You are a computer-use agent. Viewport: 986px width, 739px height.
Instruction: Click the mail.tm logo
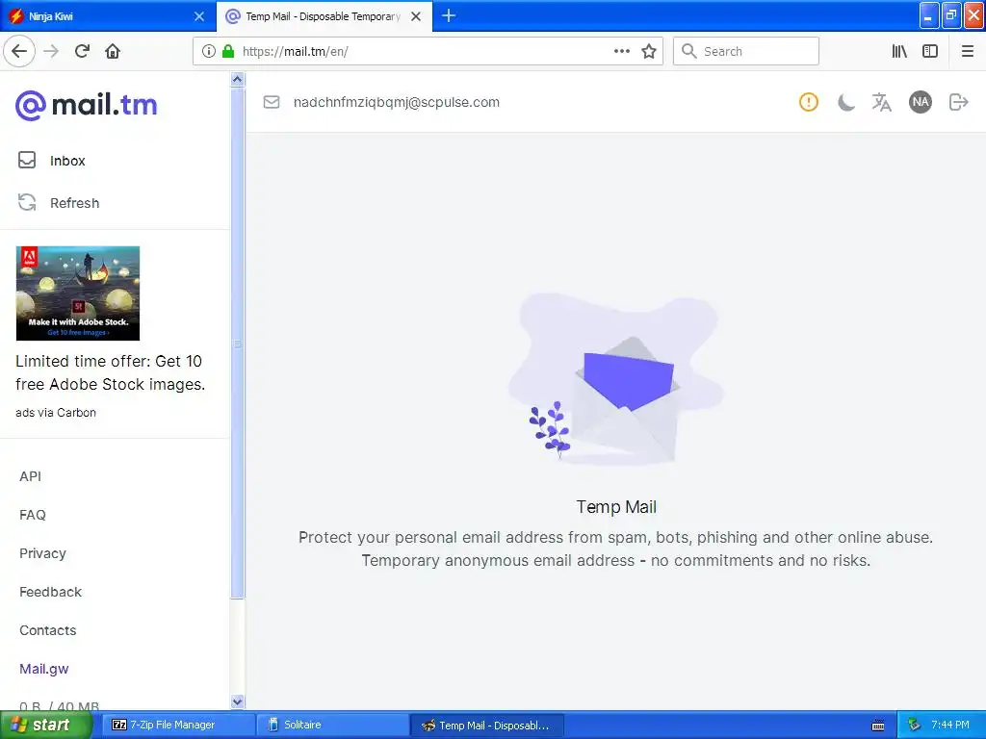point(86,105)
